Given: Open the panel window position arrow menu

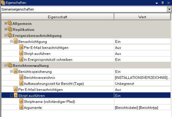Looking at the screenshot, I should 157,3.
